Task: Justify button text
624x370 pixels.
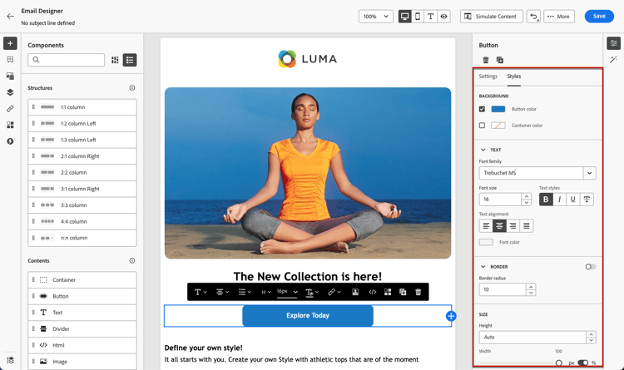Action: click(527, 226)
